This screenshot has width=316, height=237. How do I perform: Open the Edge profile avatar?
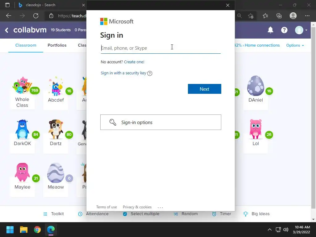[x=293, y=16]
